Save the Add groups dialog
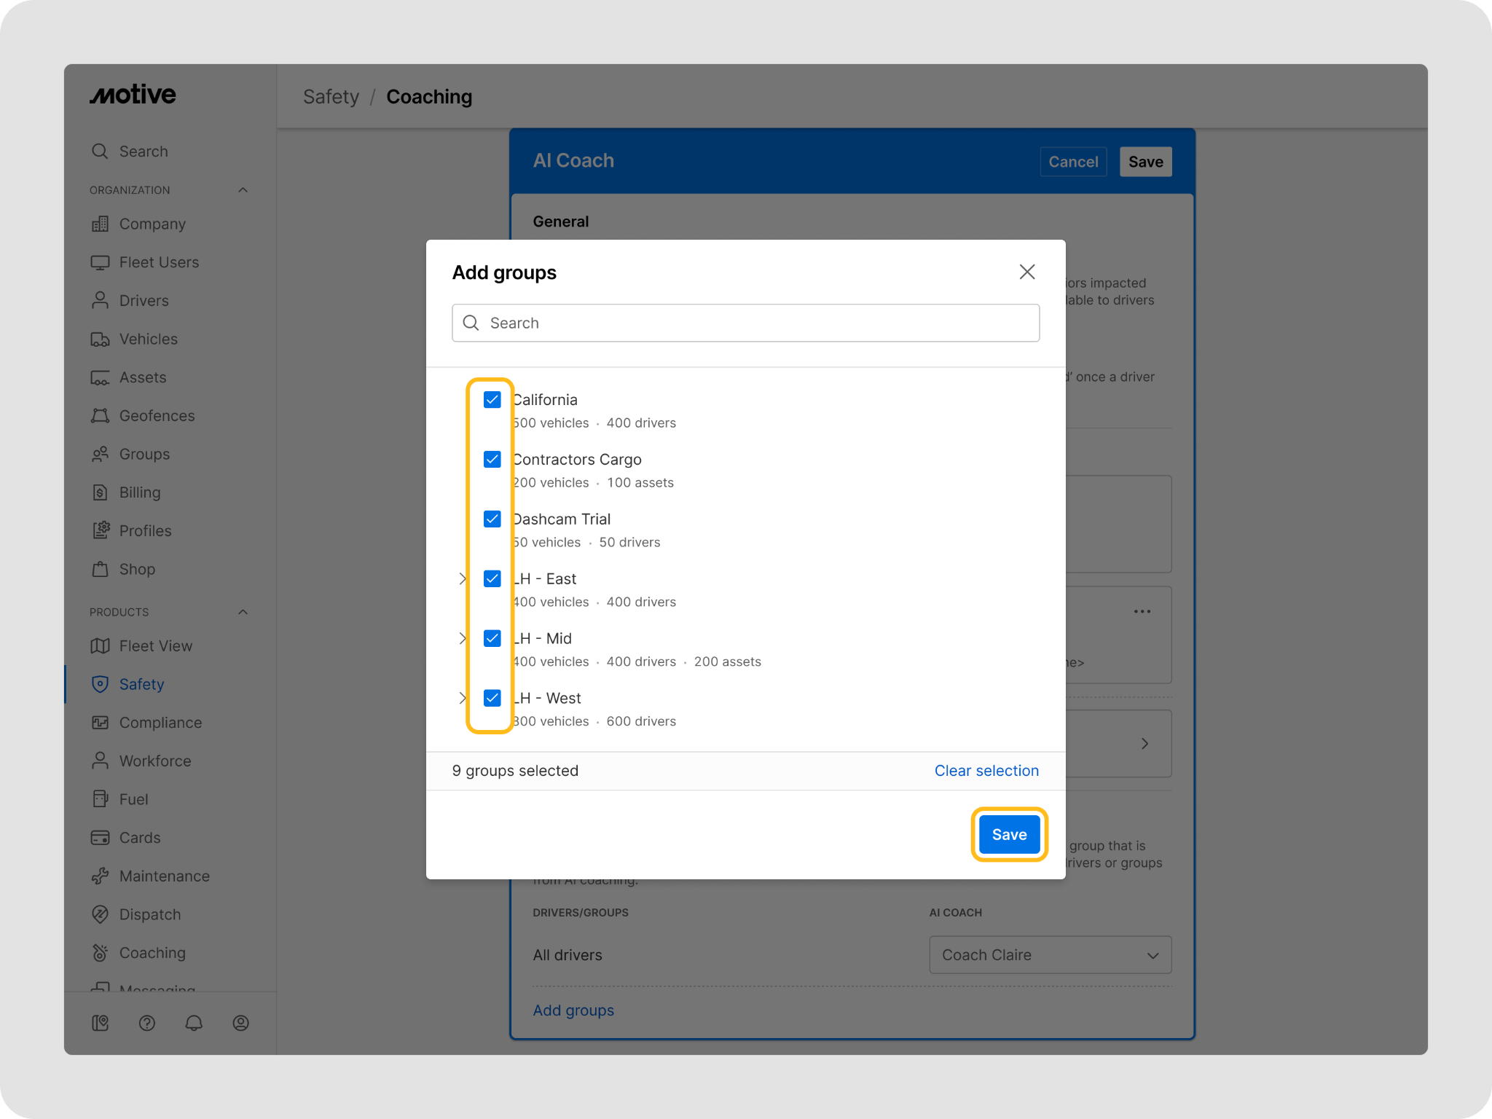 (1009, 835)
